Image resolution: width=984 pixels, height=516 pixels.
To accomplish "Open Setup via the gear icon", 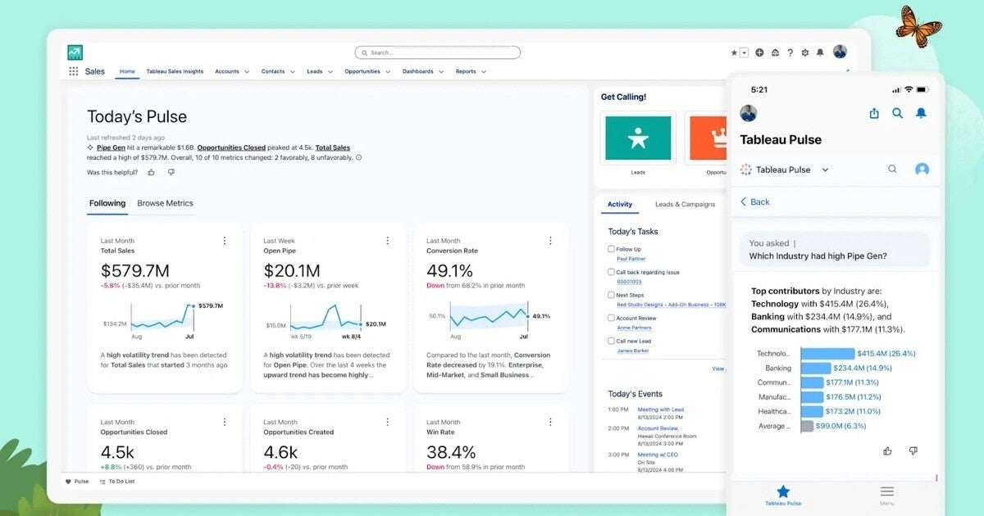I will coord(805,52).
